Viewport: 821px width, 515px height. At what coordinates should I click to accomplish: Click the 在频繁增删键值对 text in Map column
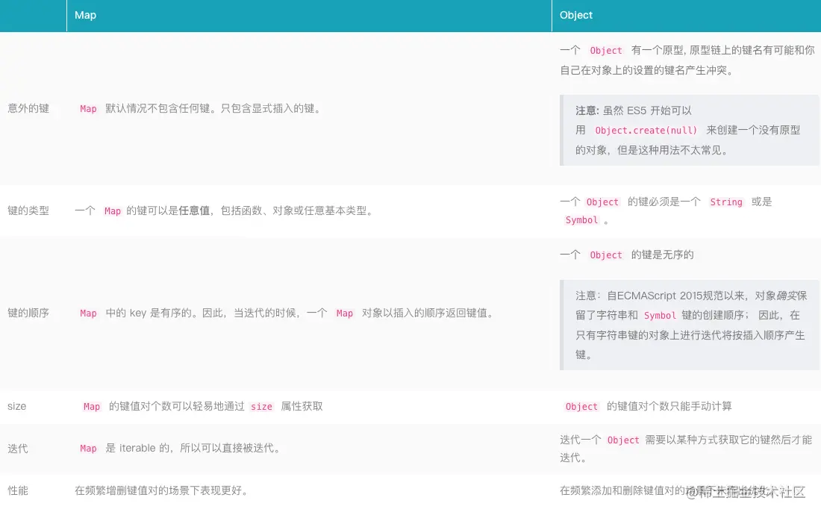[x=160, y=490]
